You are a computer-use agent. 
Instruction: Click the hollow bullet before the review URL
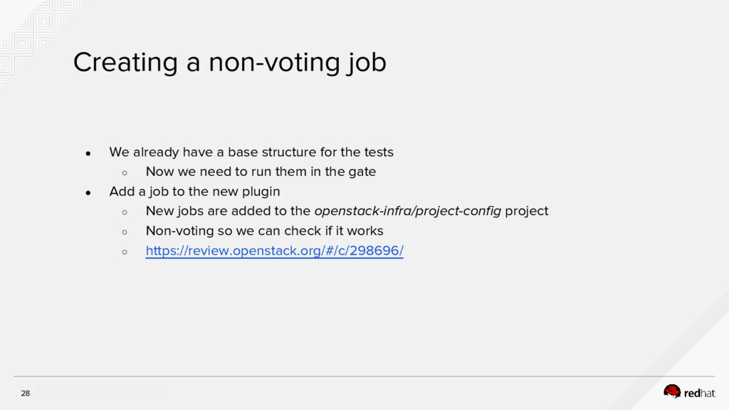click(x=125, y=251)
